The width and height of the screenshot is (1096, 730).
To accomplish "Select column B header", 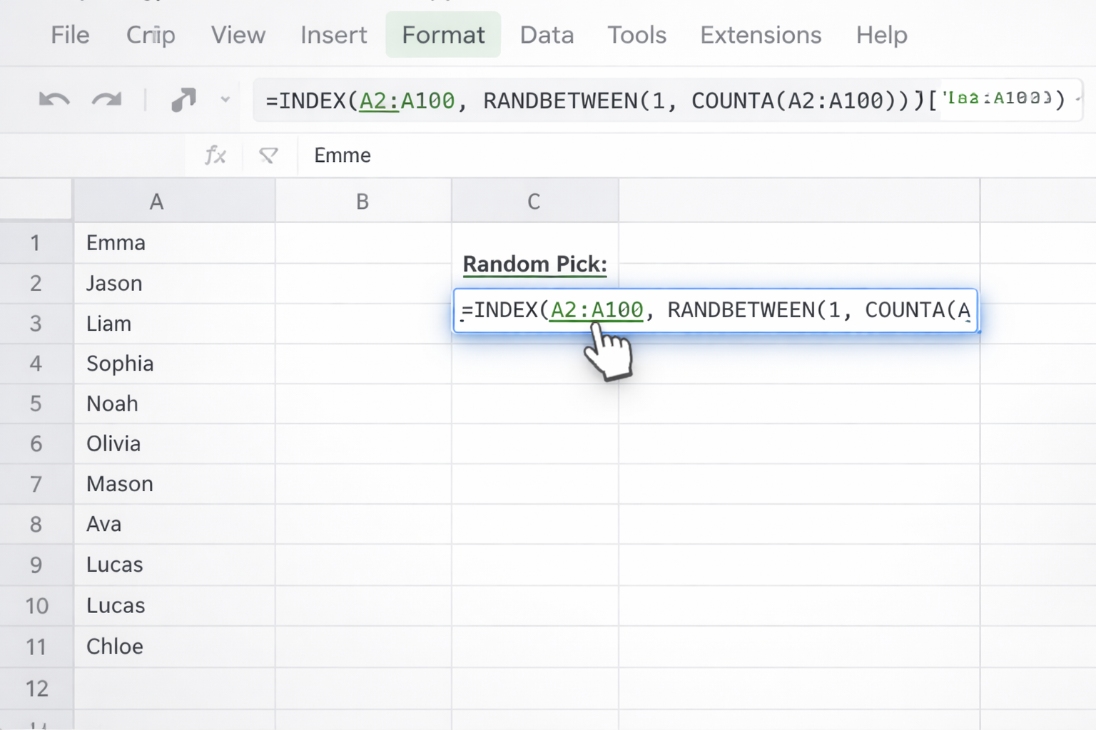I will pyautogui.click(x=363, y=202).
